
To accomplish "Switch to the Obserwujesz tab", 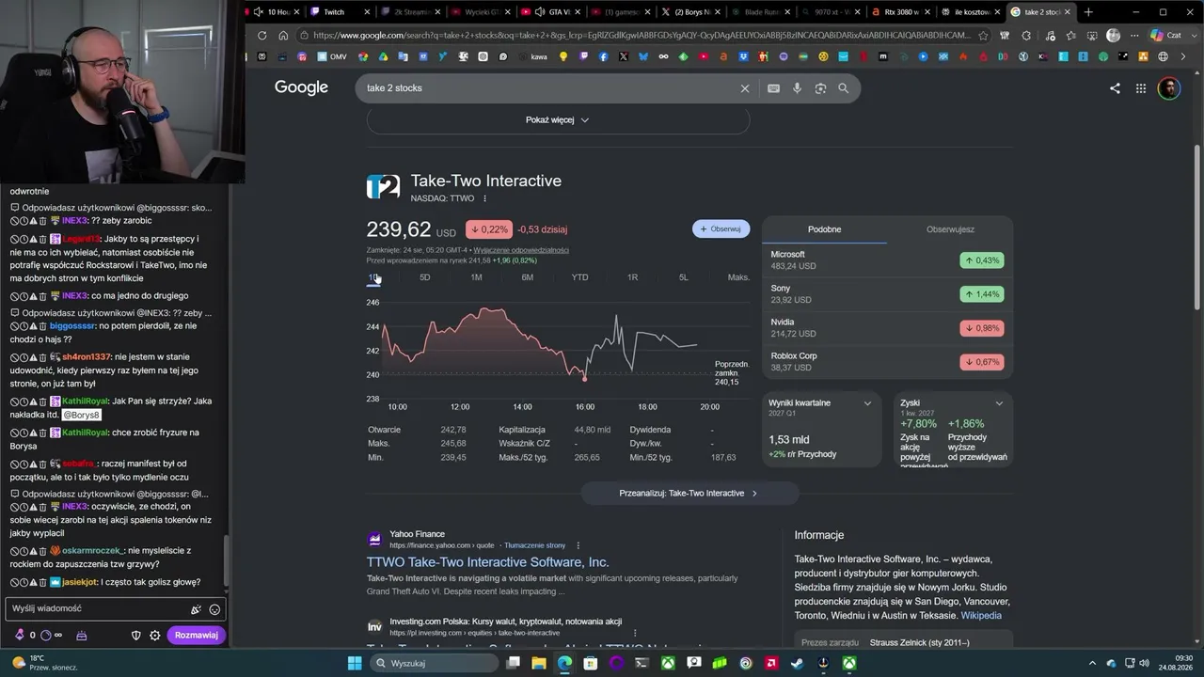I will point(950,229).
